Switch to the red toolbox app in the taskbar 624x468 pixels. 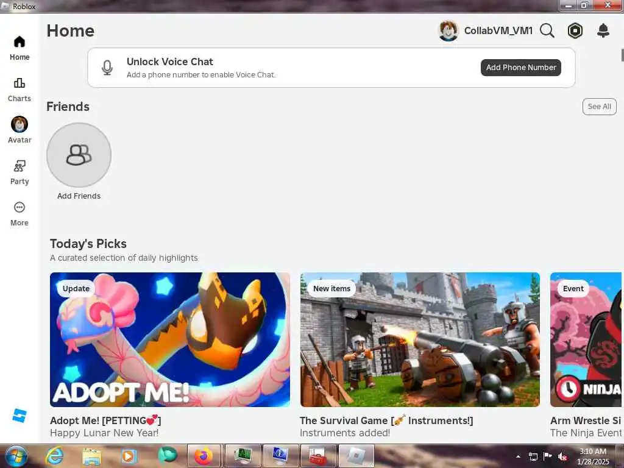click(318, 456)
